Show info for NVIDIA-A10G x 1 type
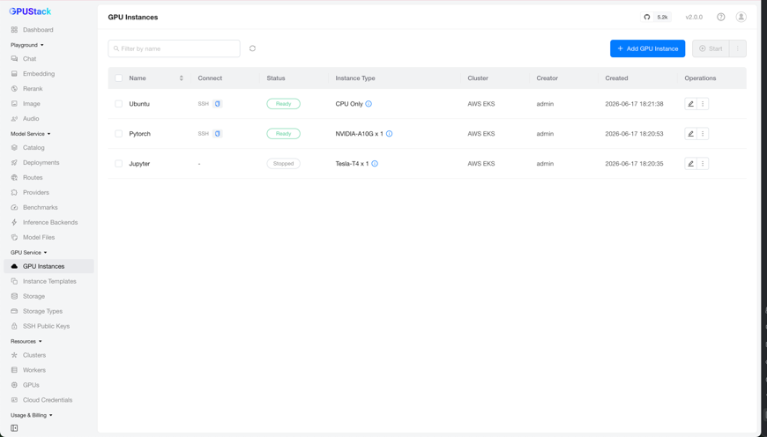 pyautogui.click(x=390, y=133)
